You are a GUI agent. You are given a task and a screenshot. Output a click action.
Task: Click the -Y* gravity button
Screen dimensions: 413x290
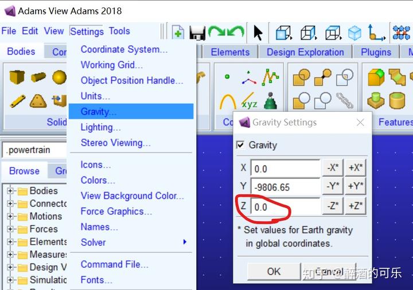click(x=333, y=186)
